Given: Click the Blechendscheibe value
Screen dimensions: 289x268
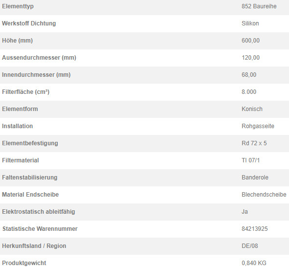Looking at the screenshot, I should pos(264,195).
